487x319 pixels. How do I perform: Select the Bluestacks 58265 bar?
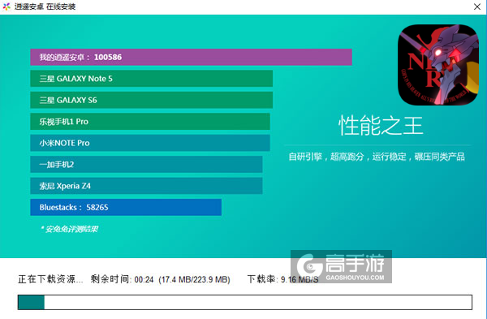pyautogui.click(x=126, y=207)
